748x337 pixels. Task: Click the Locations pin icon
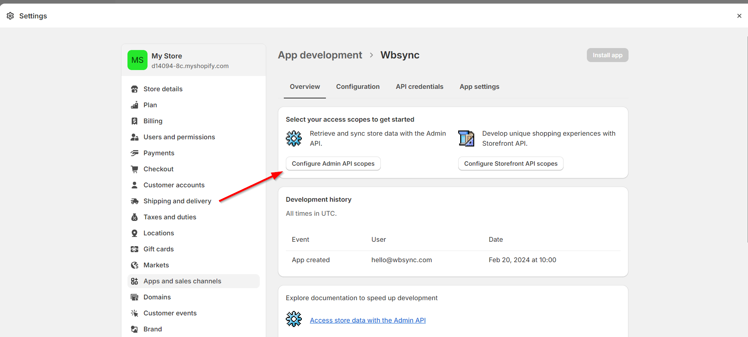[x=135, y=233]
